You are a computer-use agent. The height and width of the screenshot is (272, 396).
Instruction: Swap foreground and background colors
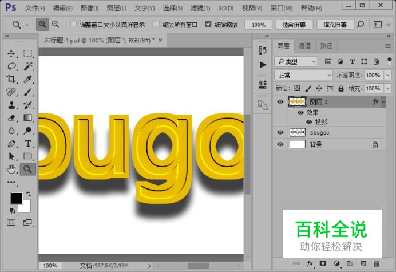29,194
